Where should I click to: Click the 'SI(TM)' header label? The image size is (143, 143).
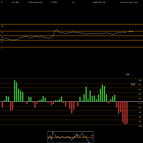pos(54,2)
